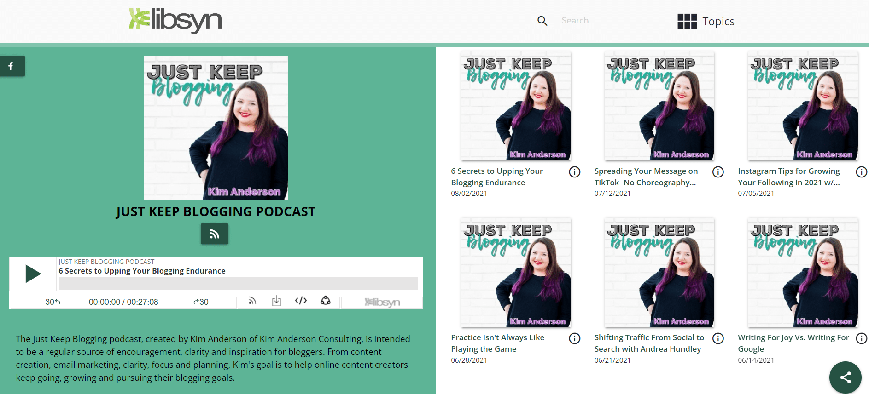The width and height of the screenshot is (869, 394).
Task: Show info for Spreading Your Message on TikTok
Action: (718, 172)
